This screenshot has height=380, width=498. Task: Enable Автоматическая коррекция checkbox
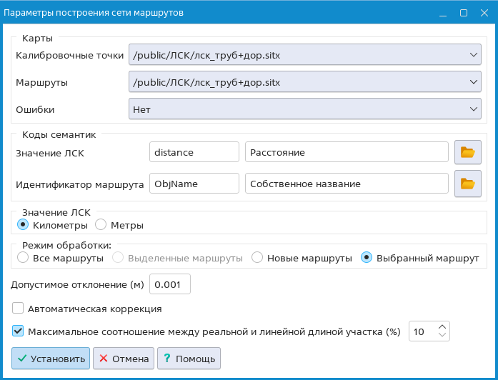[x=18, y=309]
